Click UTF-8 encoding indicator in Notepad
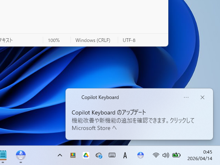220x165 pixels. (x=129, y=40)
